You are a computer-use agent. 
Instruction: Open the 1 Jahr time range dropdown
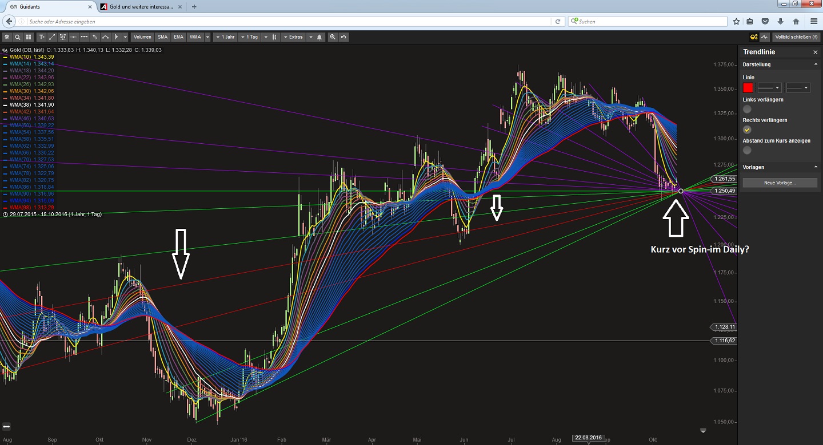225,37
